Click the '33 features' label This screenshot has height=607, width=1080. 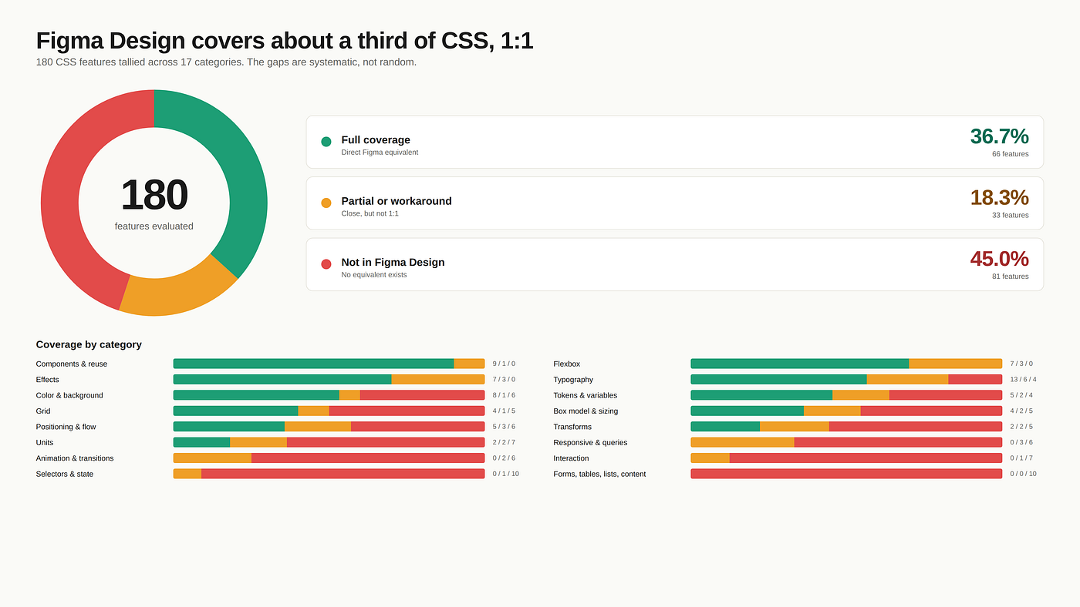(x=1011, y=215)
